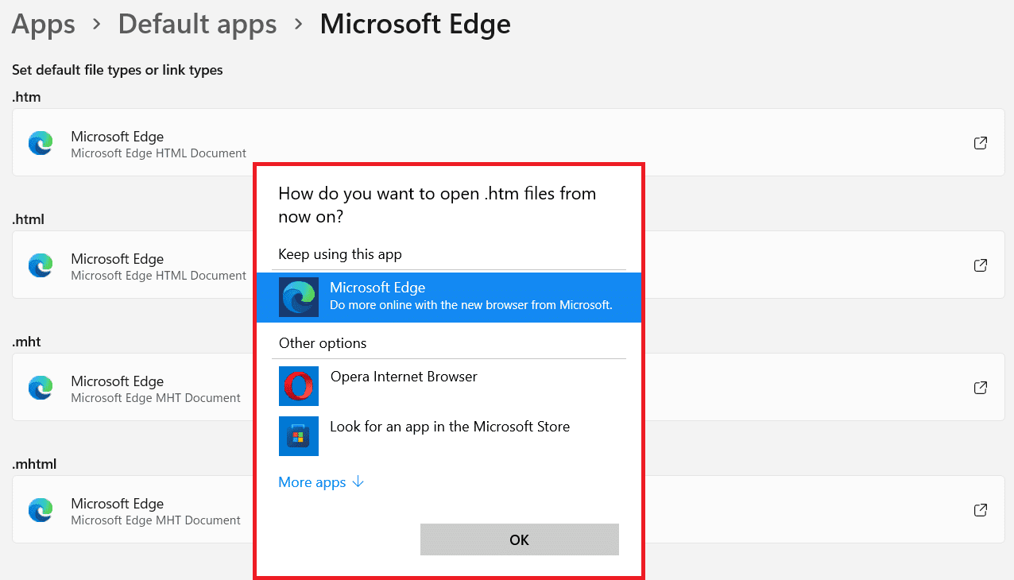Select Opera Internet Browser as the app

[404, 377]
